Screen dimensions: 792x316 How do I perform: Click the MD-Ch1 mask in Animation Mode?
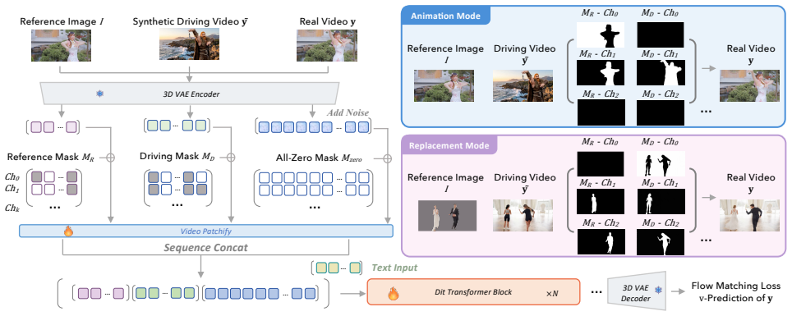point(661,73)
